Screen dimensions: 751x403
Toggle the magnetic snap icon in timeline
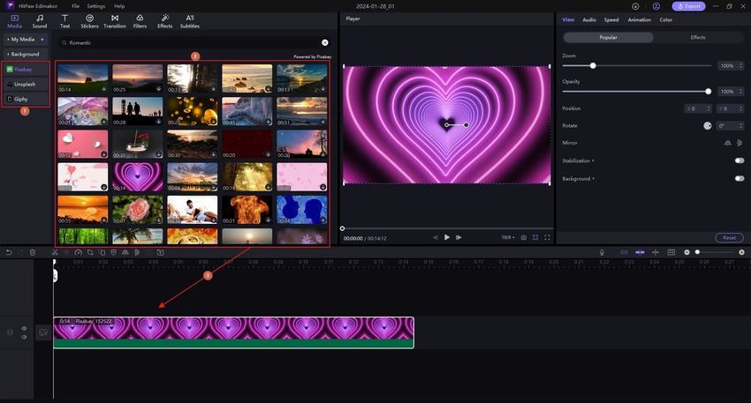click(x=640, y=252)
